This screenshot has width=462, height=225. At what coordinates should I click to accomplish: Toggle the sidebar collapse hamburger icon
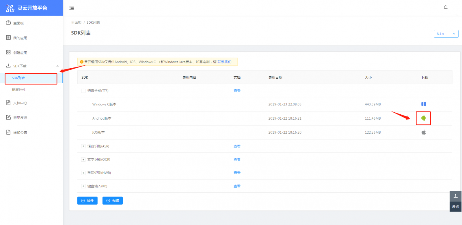point(72,8)
